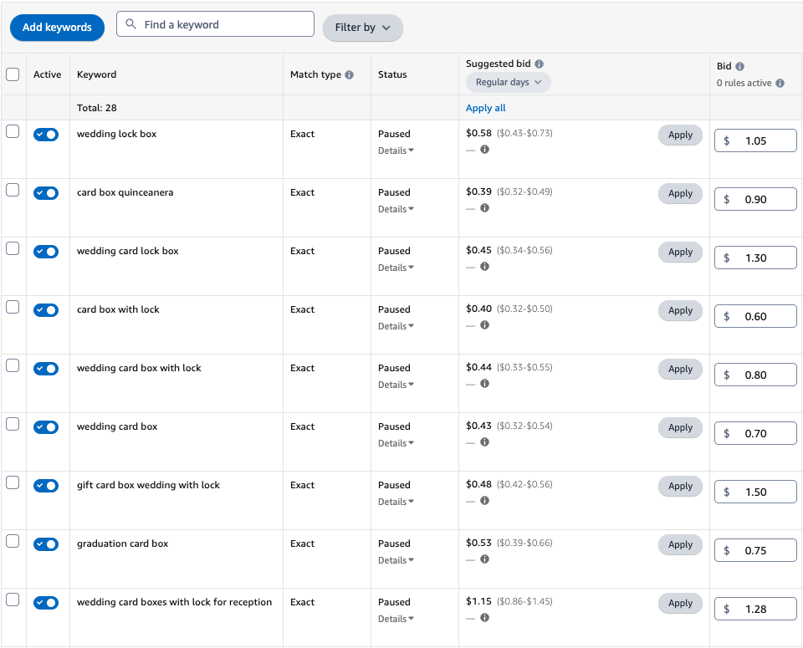Click the Add keywords button
The height and width of the screenshot is (648, 803).
[x=57, y=28]
